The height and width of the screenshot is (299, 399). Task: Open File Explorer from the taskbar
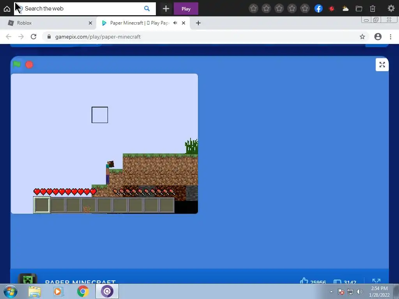[34, 292]
